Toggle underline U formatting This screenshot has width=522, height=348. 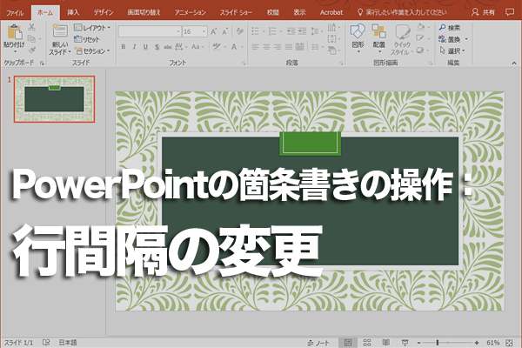click(x=145, y=47)
